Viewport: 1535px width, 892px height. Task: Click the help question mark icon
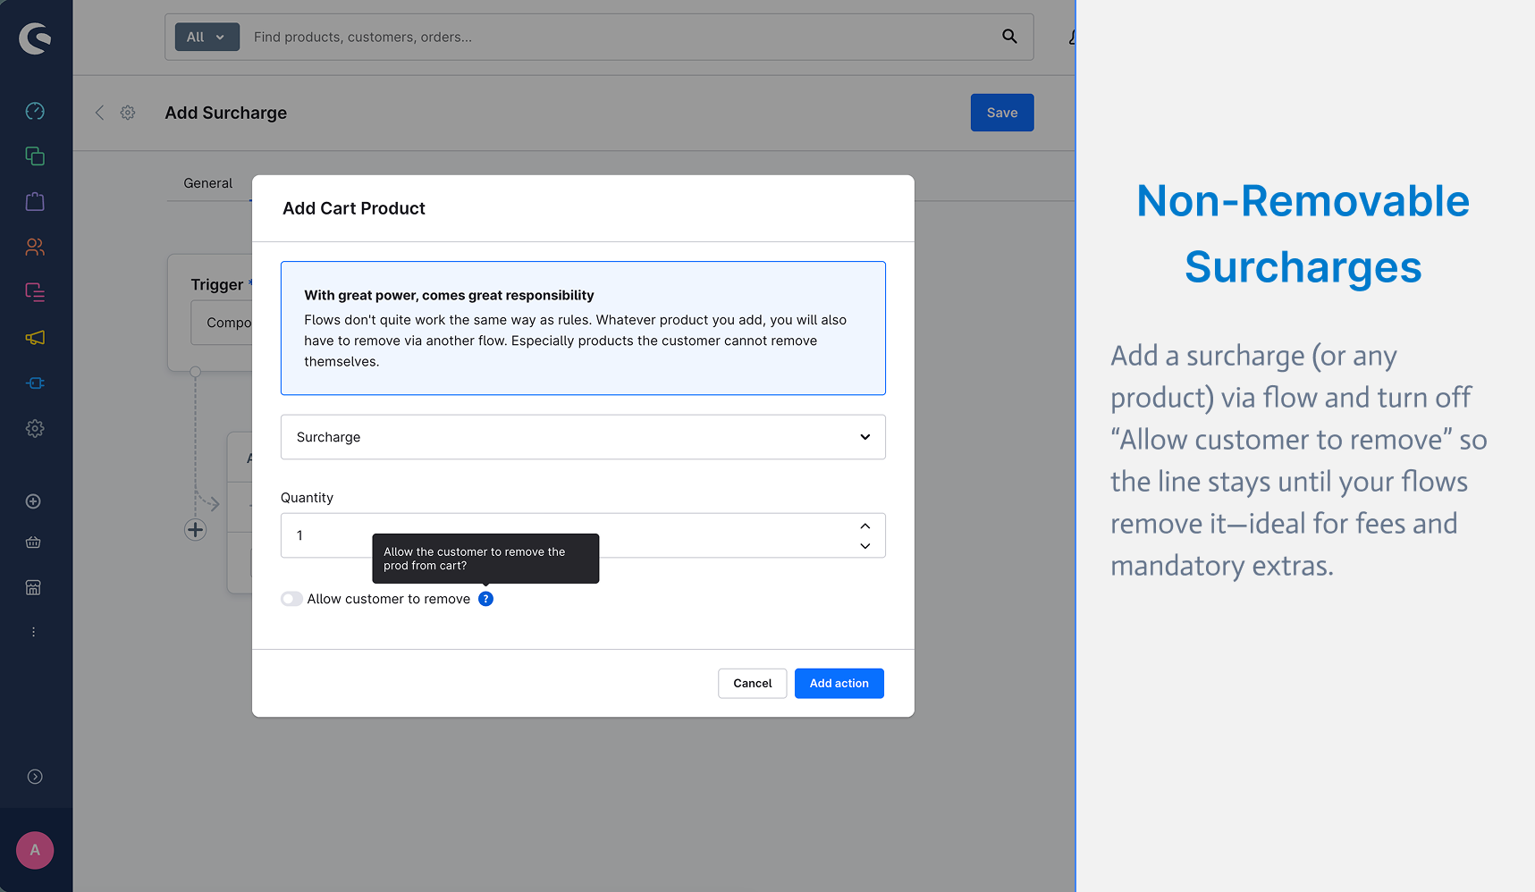pyautogui.click(x=485, y=599)
